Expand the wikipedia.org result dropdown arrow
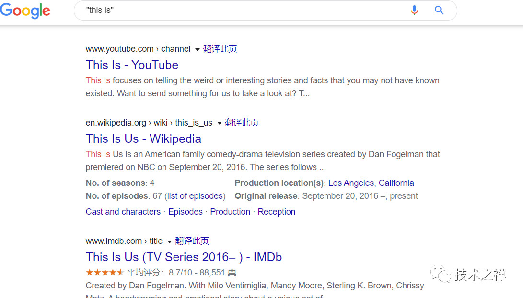Image resolution: width=523 pixels, height=298 pixels. 219,123
